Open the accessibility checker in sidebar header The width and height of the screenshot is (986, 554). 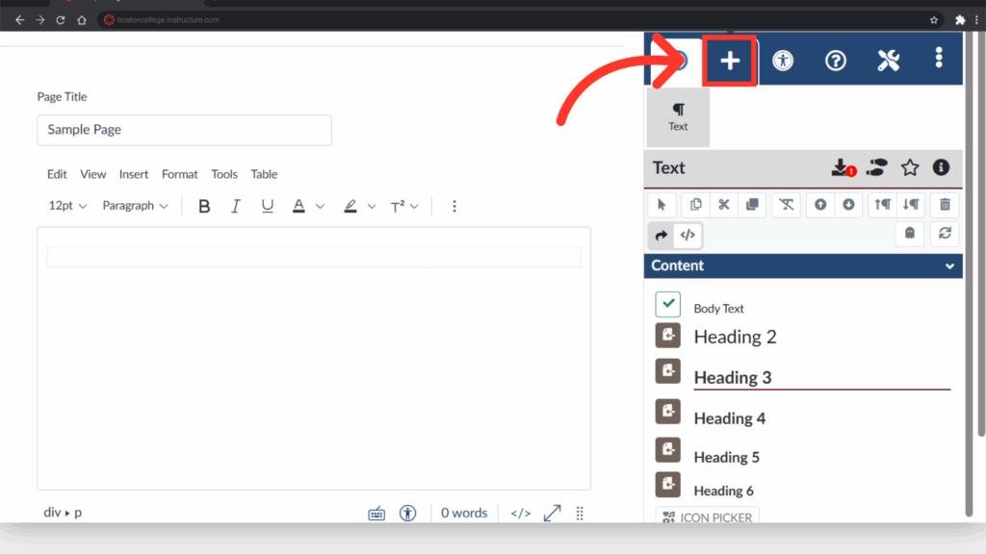click(x=783, y=61)
